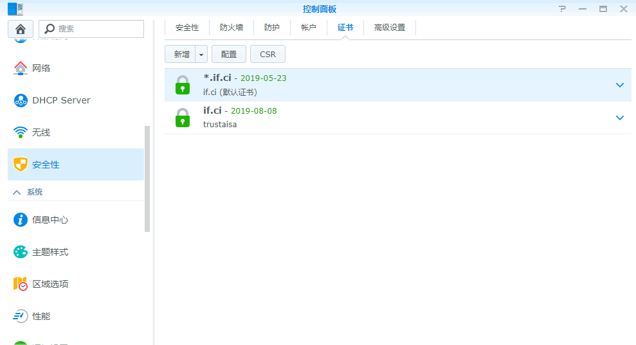
Task: Collapse the 系统 section
Action: pyautogui.click(x=17, y=192)
